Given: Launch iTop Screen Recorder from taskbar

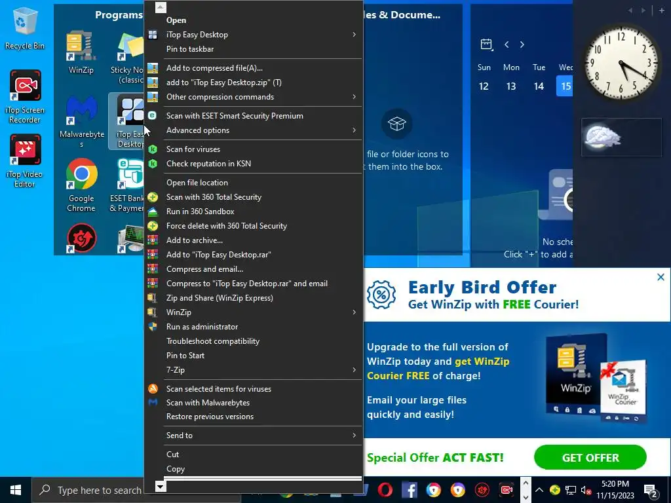Looking at the screenshot, I should point(507,490).
